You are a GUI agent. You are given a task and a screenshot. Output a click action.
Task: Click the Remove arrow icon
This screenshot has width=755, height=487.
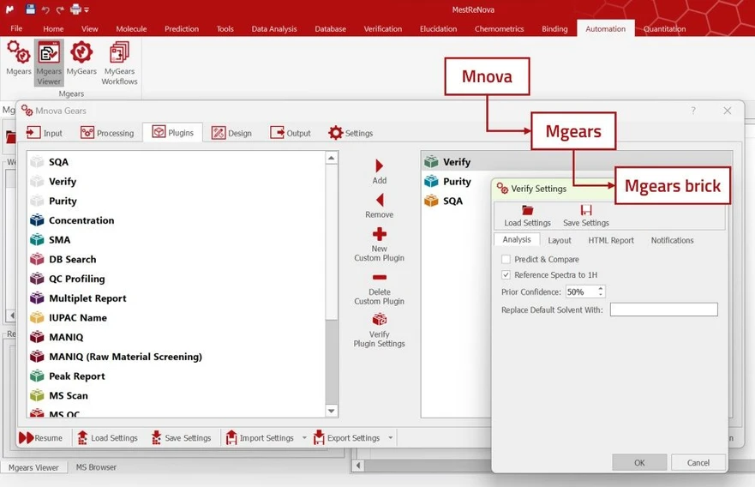click(379, 201)
